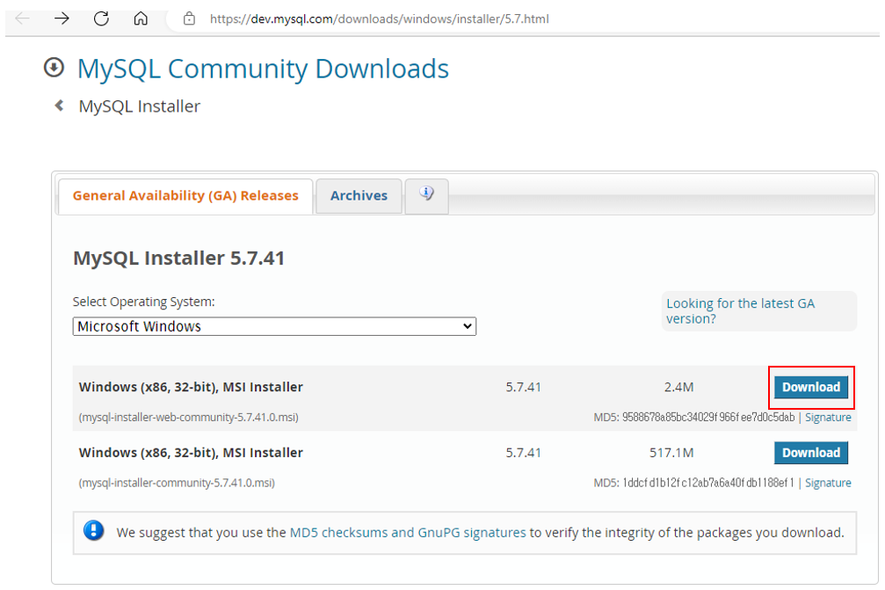Follow Looking for the latest GA version link
Image resolution: width=885 pixels, height=590 pixels.
pos(741,311)
